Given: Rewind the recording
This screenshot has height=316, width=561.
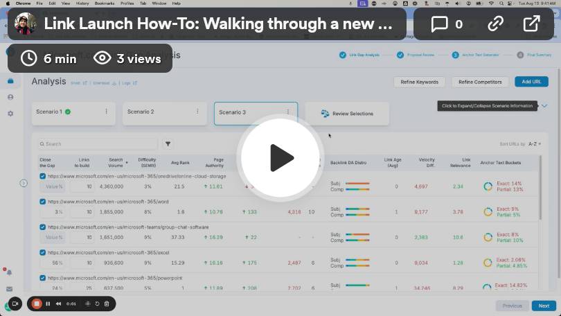Looking at the screenshot, I should (58, 304).
